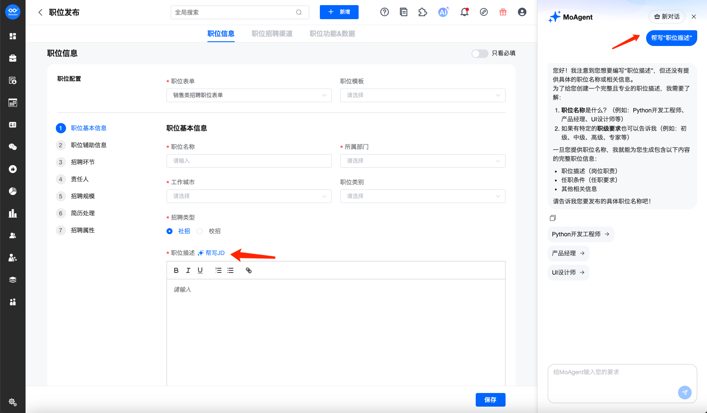Choose the Python开发工程师 suggestion
Viewport: 707px width, 413px height.
tap(581, 234)
